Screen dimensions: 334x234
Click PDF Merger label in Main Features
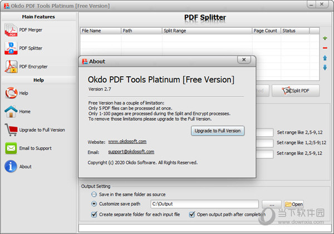(31, 30)
